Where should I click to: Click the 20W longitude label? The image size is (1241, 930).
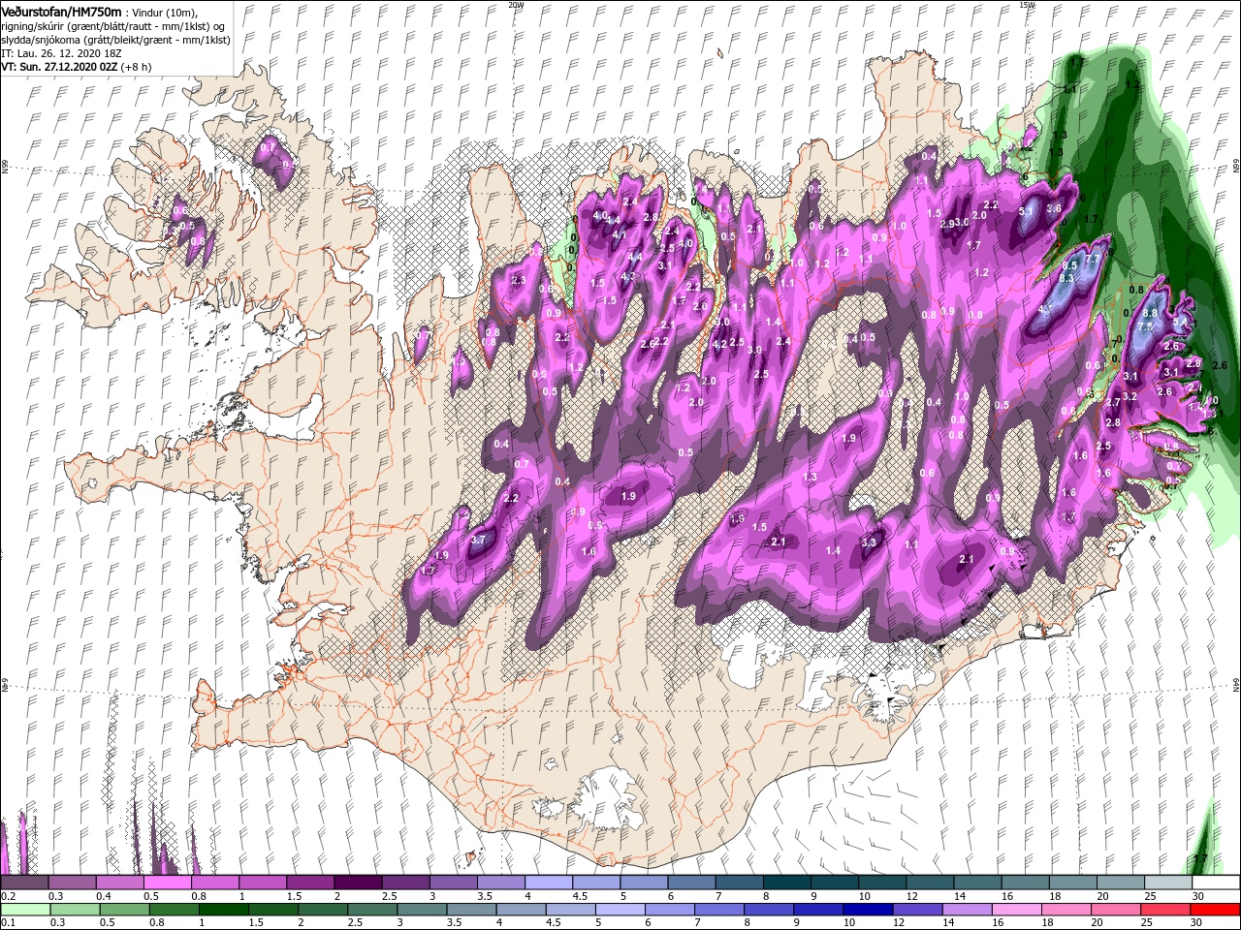point(516,5)
